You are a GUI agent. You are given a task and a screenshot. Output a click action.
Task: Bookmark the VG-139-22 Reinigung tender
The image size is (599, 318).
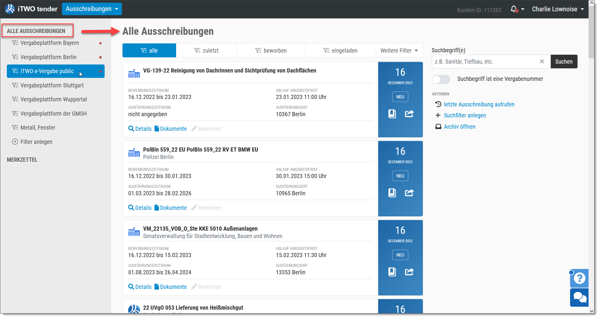[x=392, y=114]
